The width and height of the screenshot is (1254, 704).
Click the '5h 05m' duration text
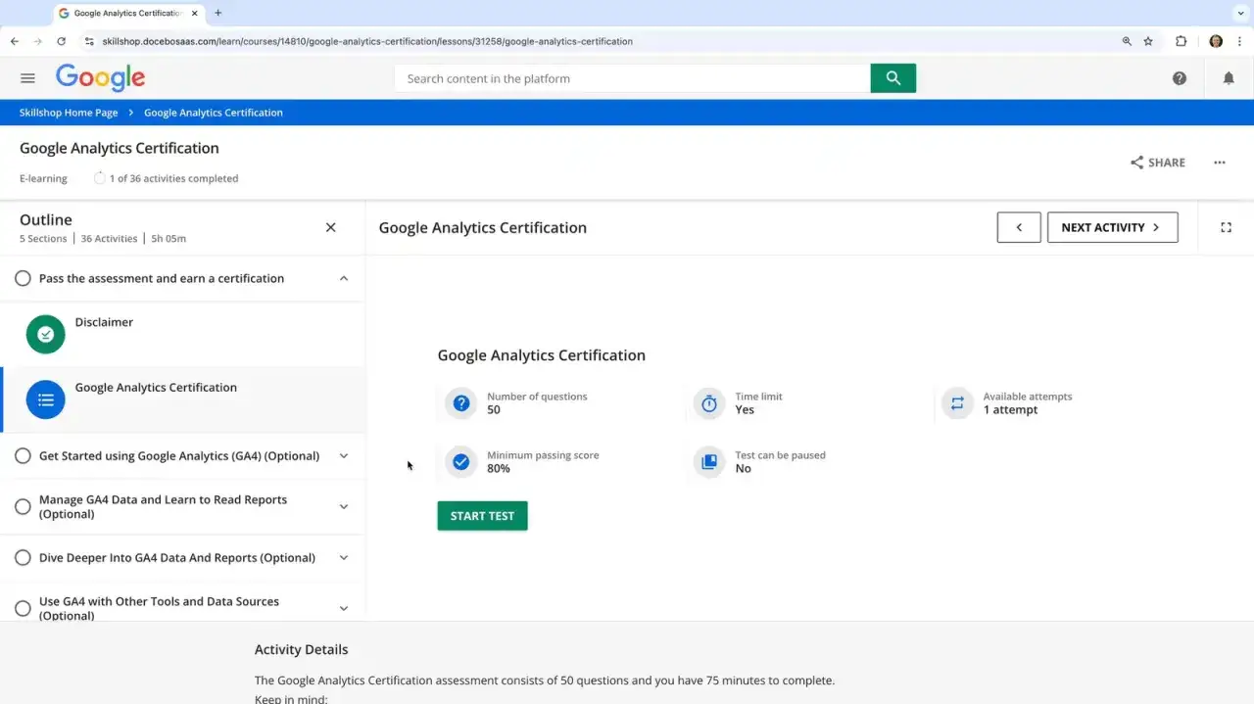(x=169, y=238)
